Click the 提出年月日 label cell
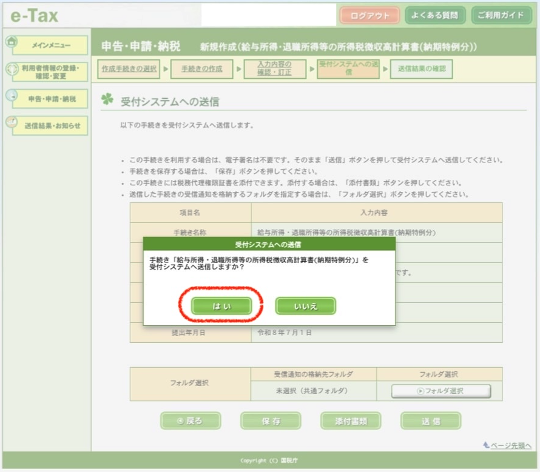Screen dimensions: 540x472 pyautogui.click(x=191, y=333)
